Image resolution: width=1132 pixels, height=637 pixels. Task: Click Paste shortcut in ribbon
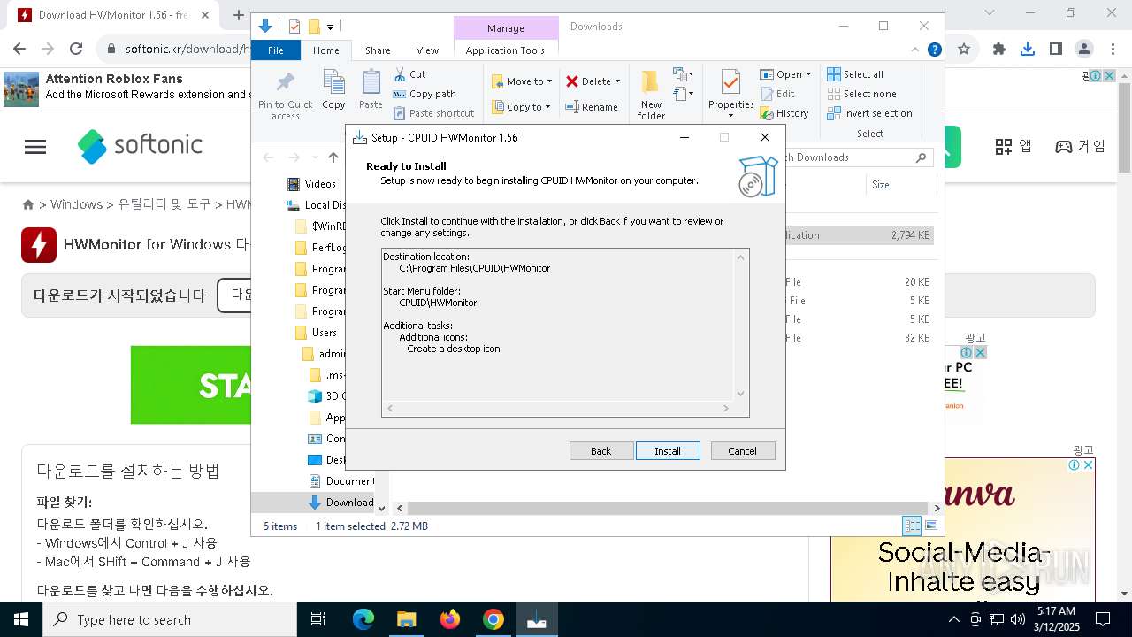coord(433,113)
